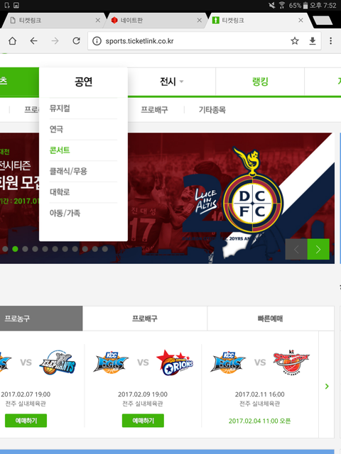
Task: Expand the 전시 dropdown menu
Action: [171, 82]
